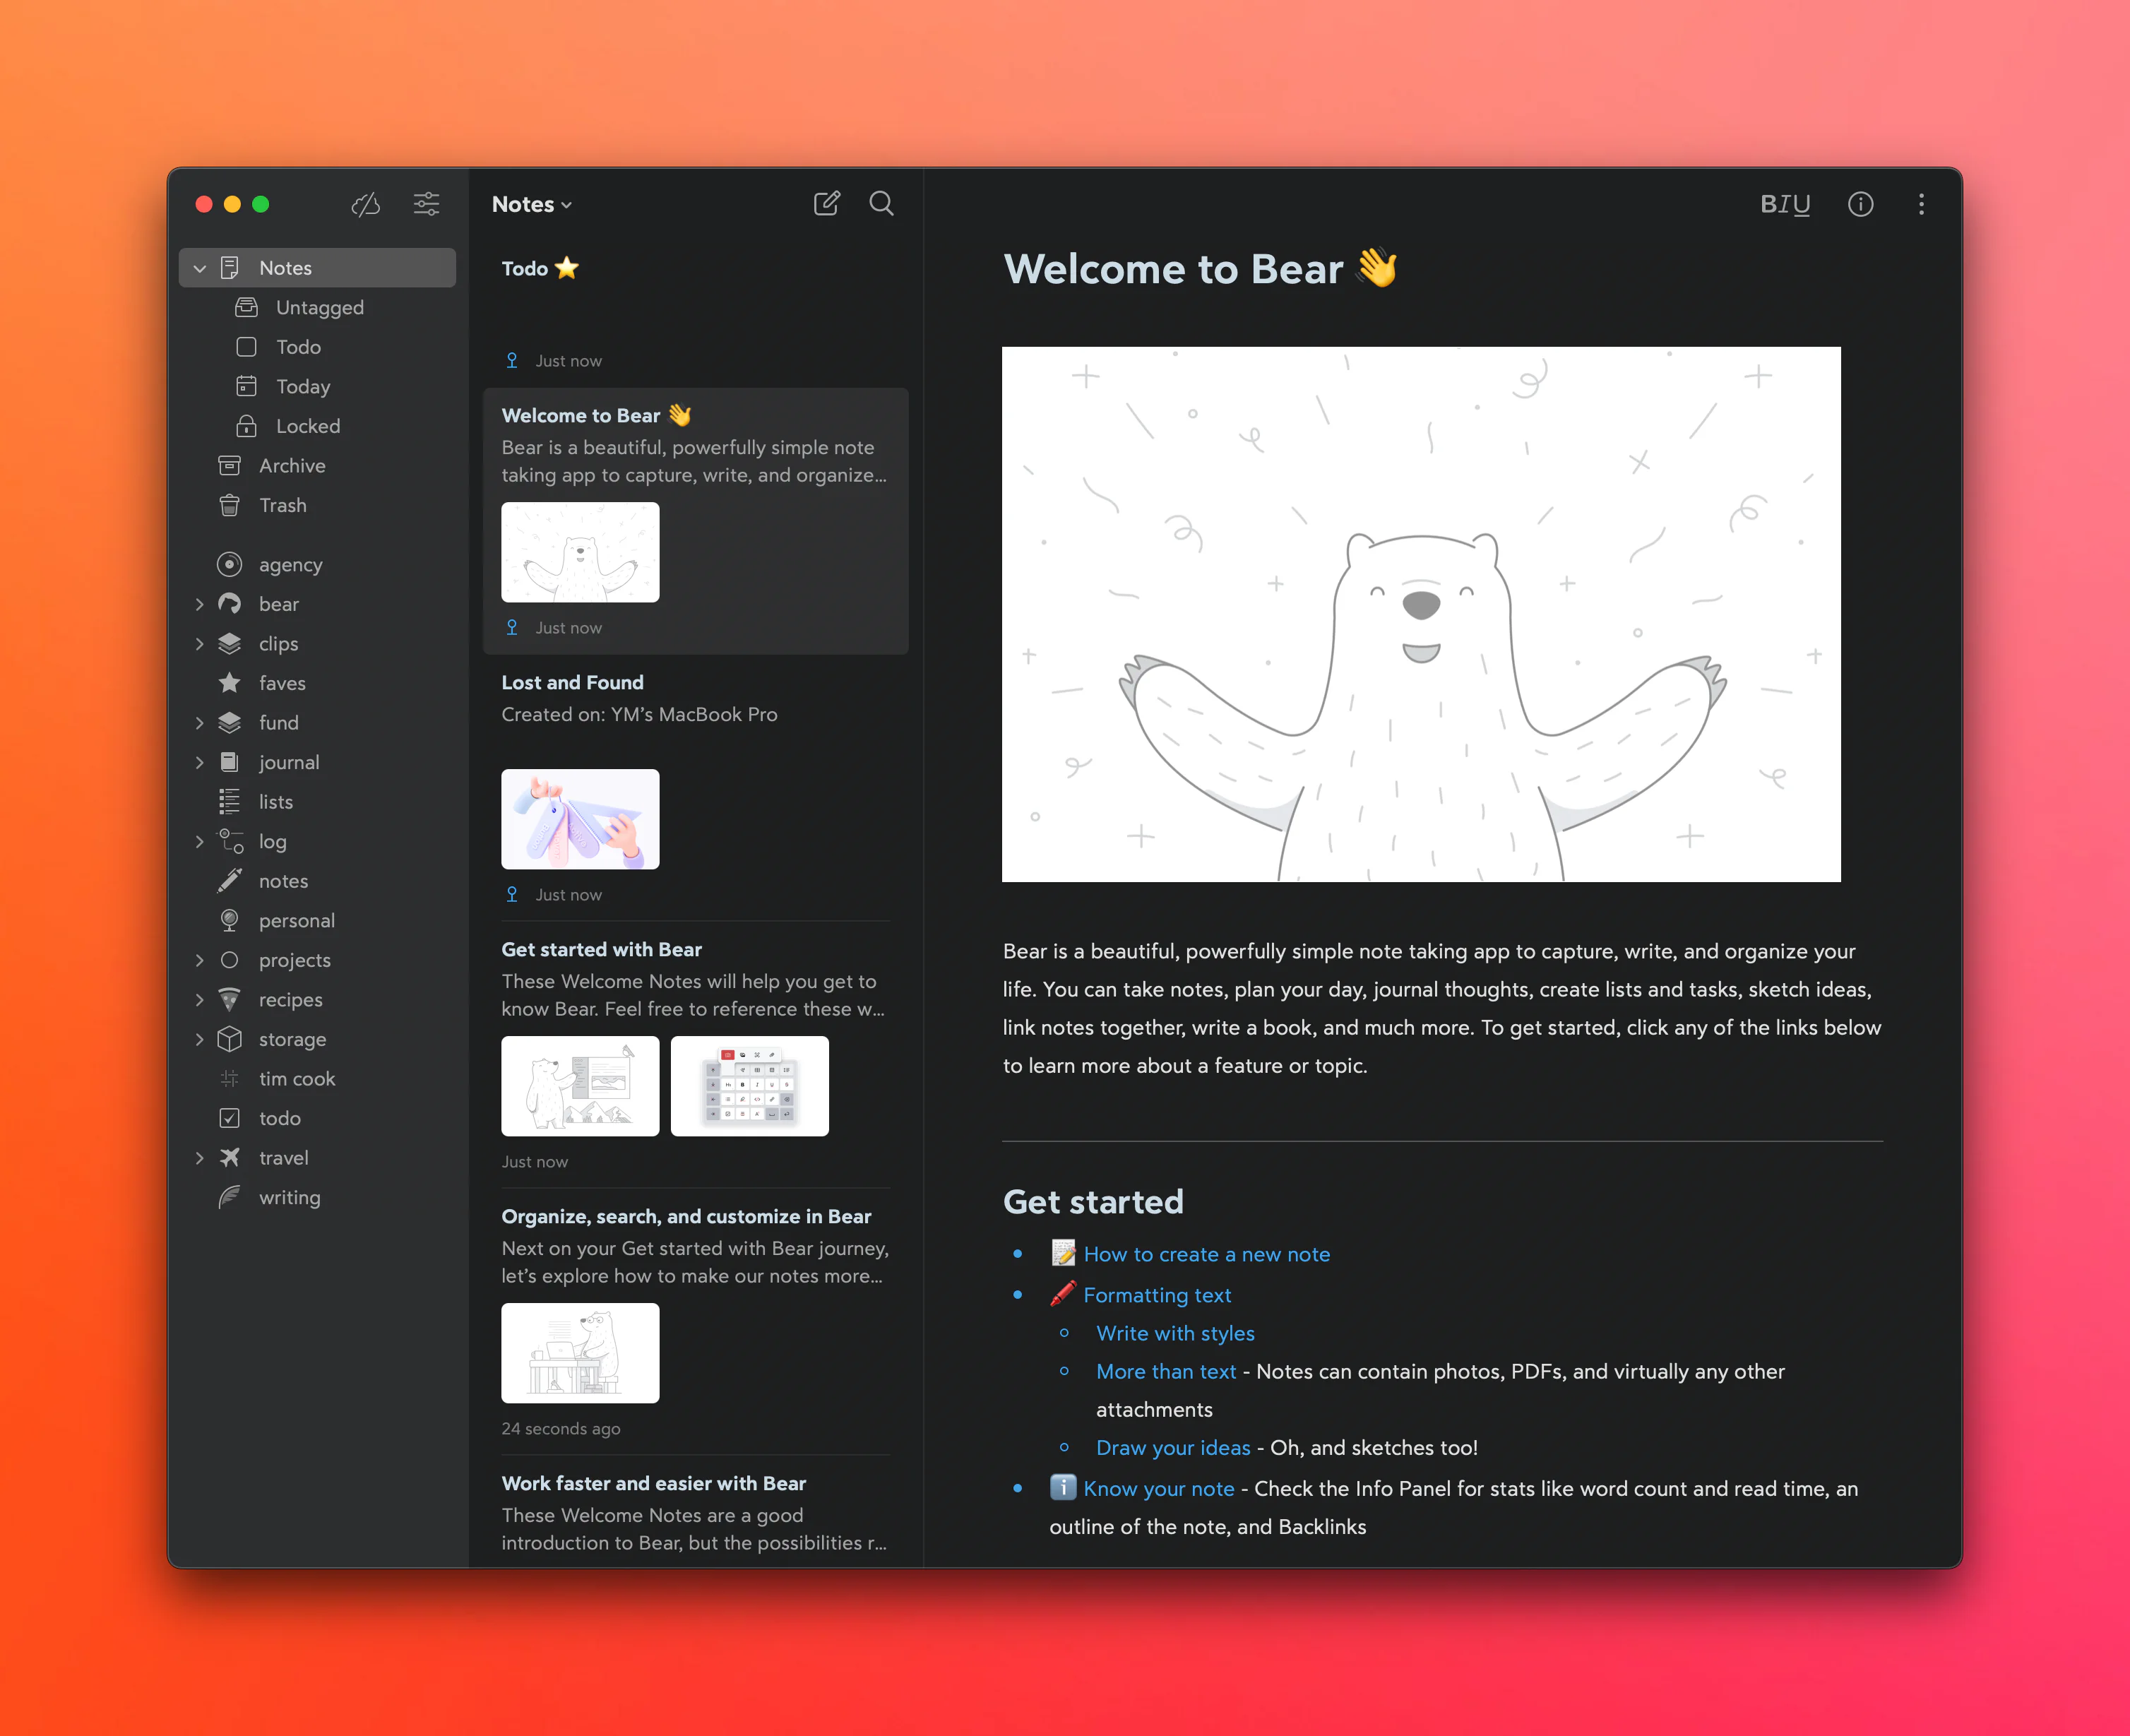
Task: Expand the journal tag chevron
Action: (x=200, y=762)
